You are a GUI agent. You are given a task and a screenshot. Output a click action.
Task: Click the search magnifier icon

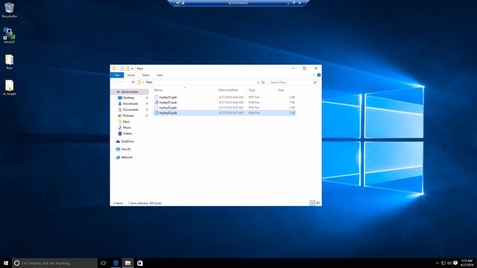(x=315, y=83)
